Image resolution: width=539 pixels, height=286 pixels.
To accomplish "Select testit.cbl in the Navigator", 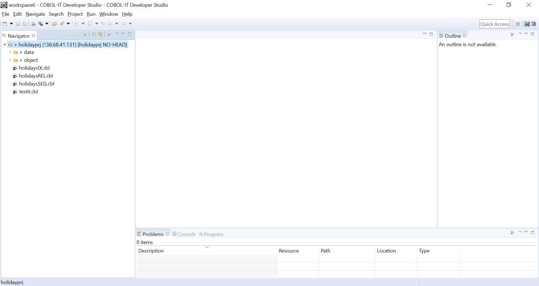I will click(28, 92).
